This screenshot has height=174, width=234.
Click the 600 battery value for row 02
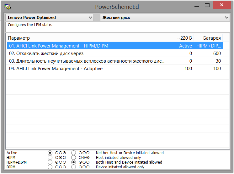coord(217,53)
